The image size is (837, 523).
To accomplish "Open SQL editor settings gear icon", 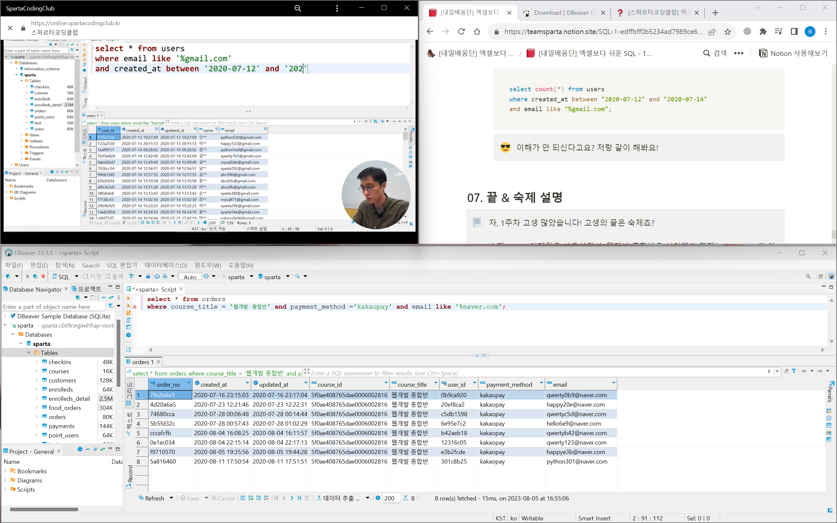I will tap(129, 335).
